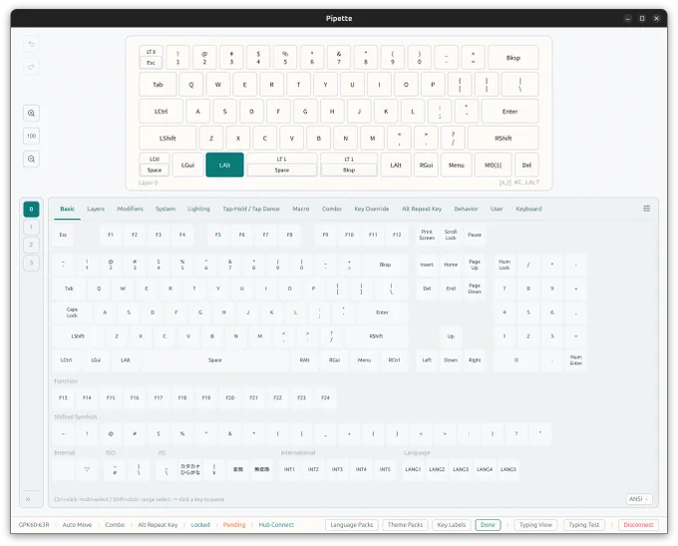
Task: Click Hub Connect in the status bar
Action: pos(276,525)
